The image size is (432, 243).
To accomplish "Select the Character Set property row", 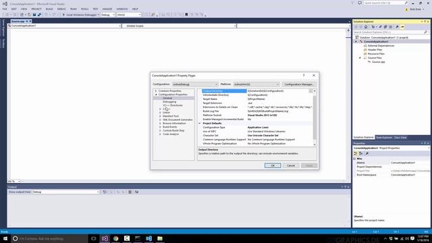I will [x=257, y=136].
